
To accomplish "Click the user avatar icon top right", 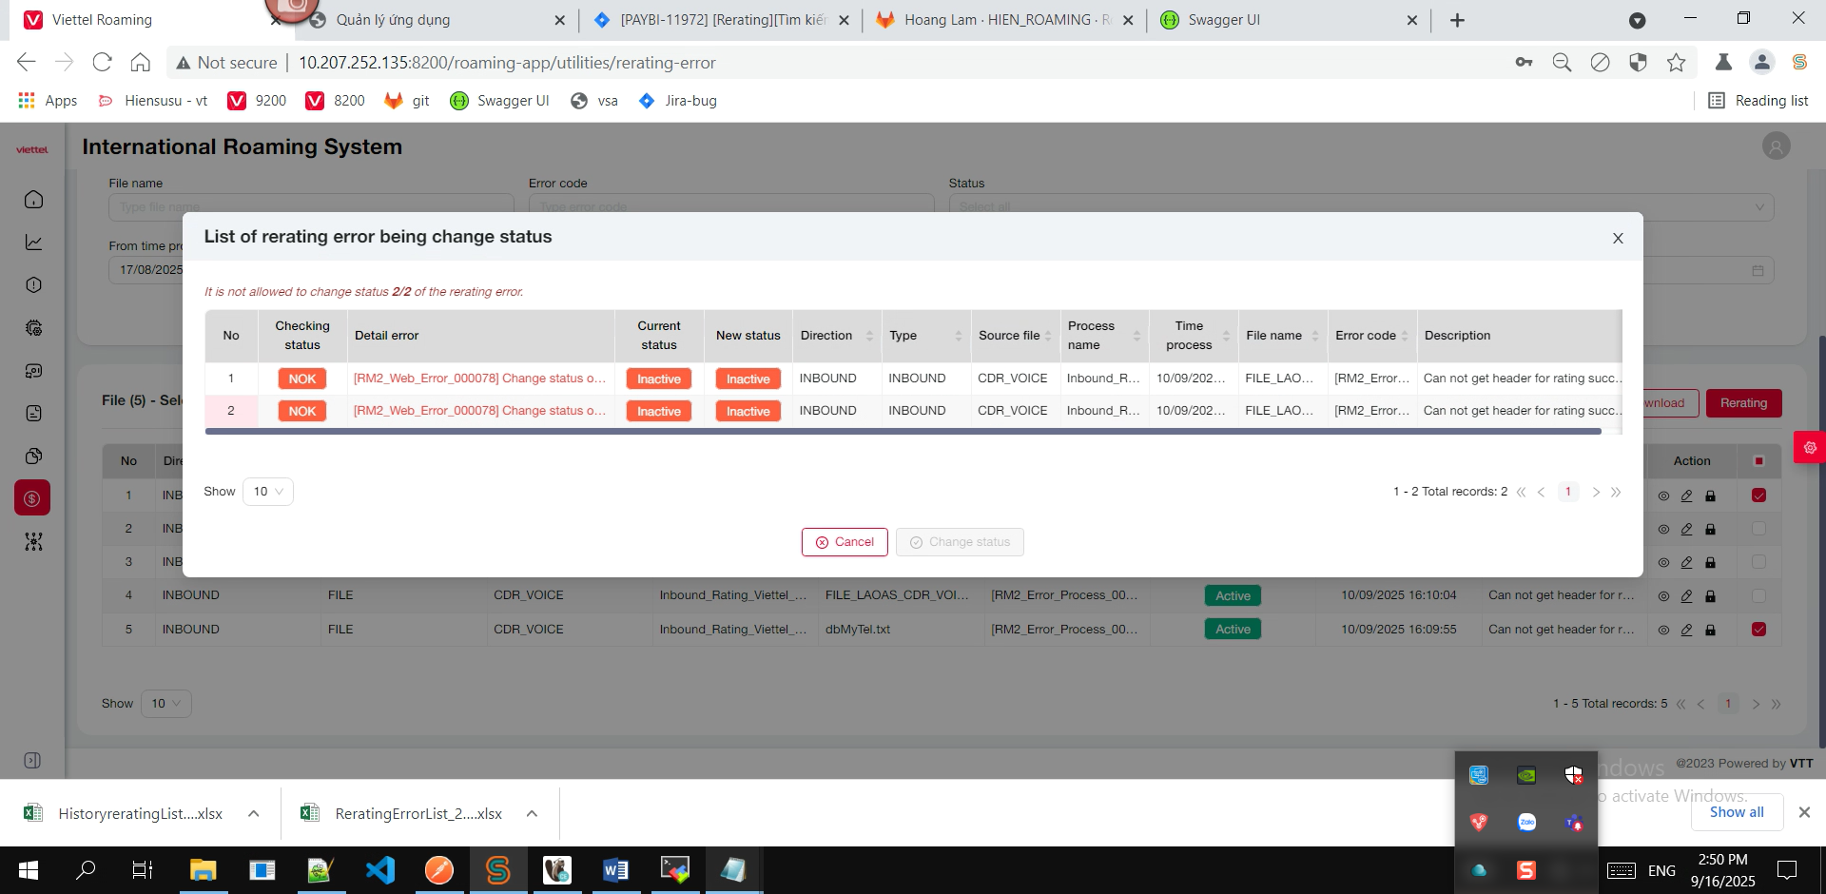I will [x=1776, y=146].
